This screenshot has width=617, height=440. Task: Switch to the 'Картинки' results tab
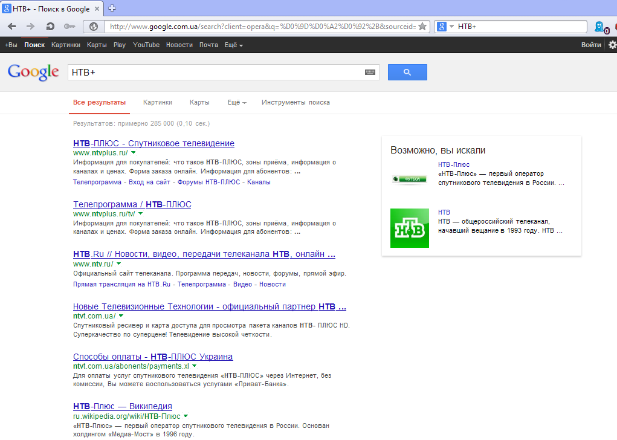[157, 103]
